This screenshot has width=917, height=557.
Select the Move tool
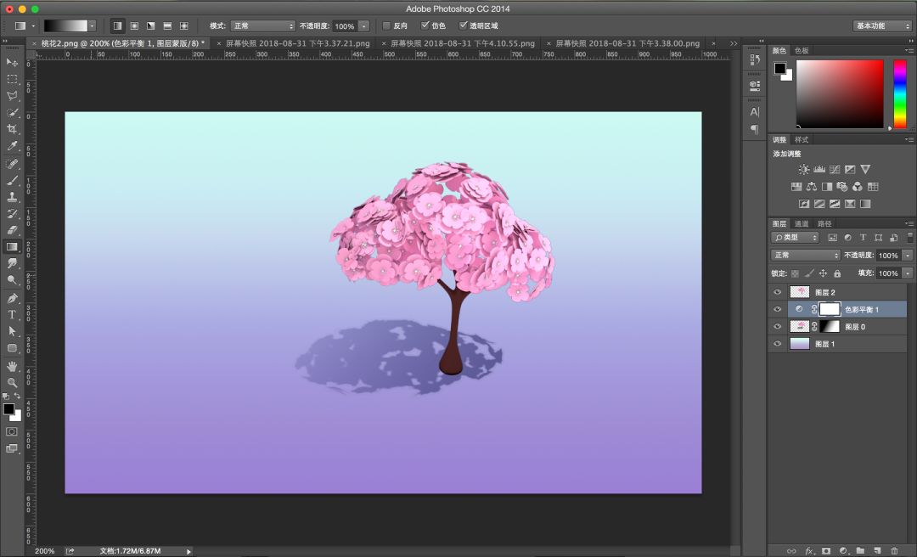(x=12, y=63)
